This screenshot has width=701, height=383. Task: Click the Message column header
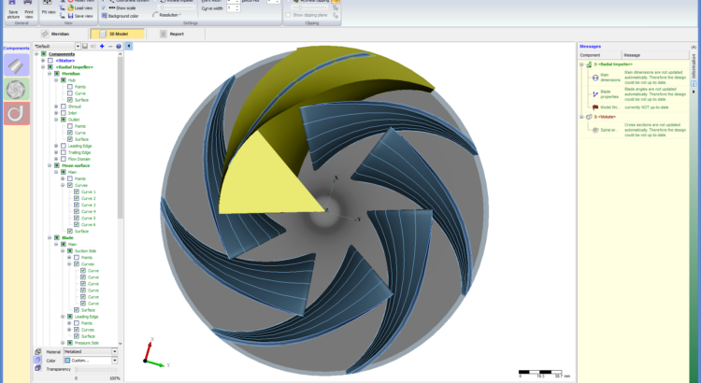click(x=655, y=55)
